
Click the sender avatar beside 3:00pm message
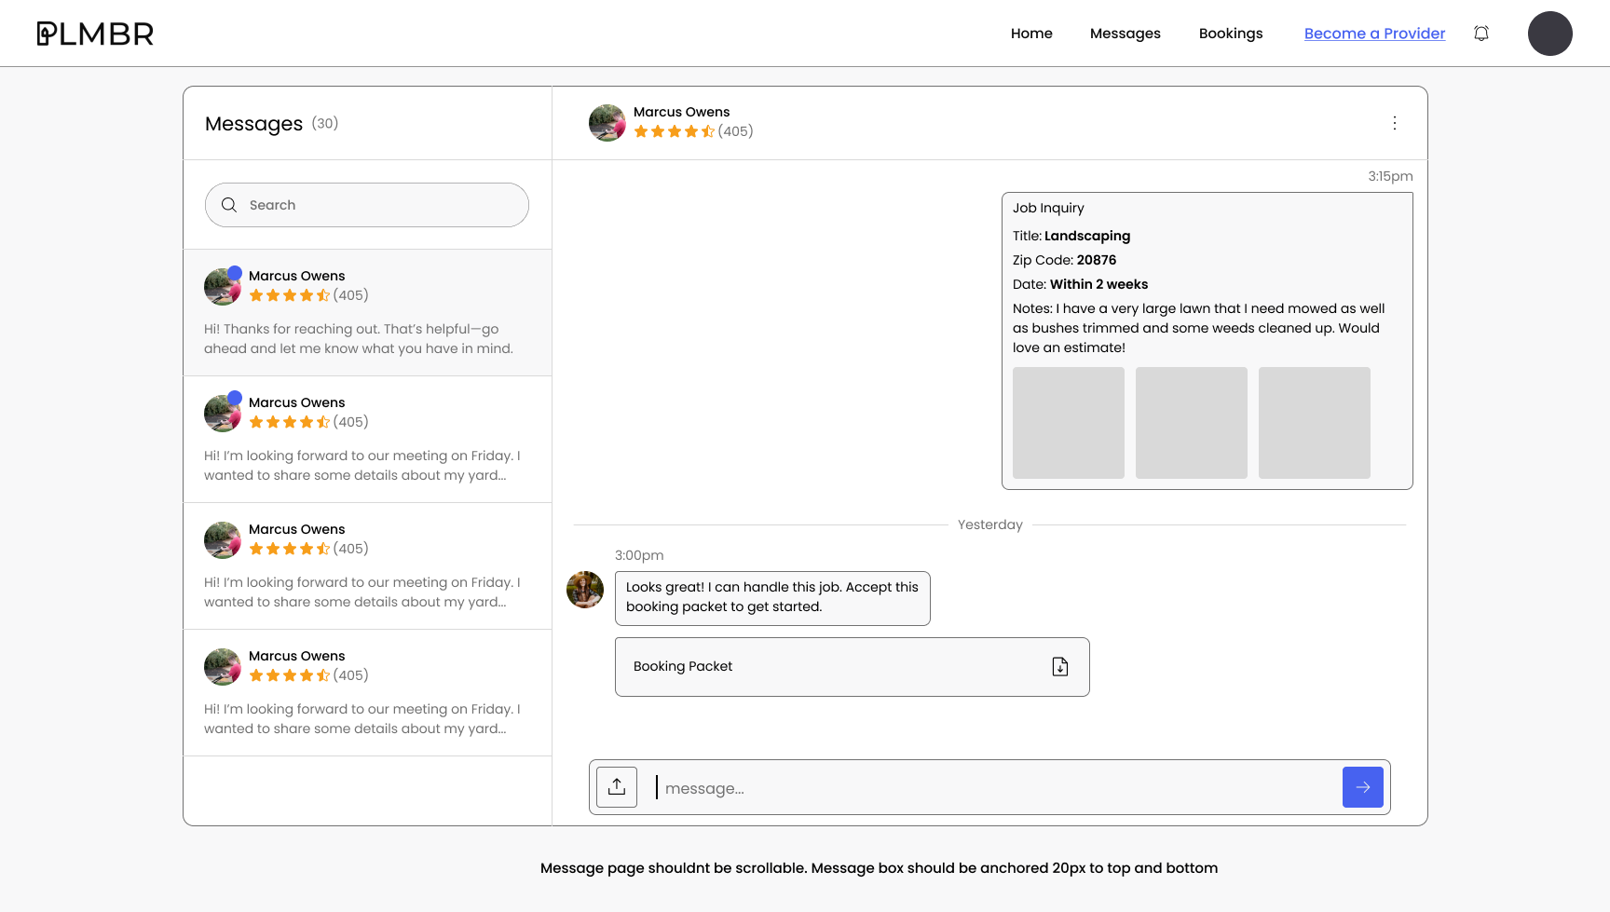point(585,590)
